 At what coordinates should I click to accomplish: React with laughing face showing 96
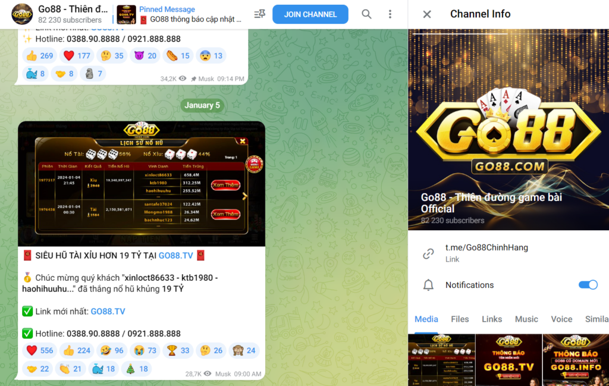[x=112, y=351]
